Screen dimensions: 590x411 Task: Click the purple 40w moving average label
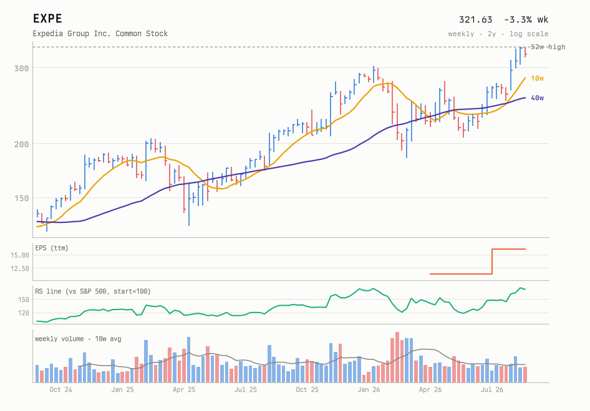tap(537, 98)
